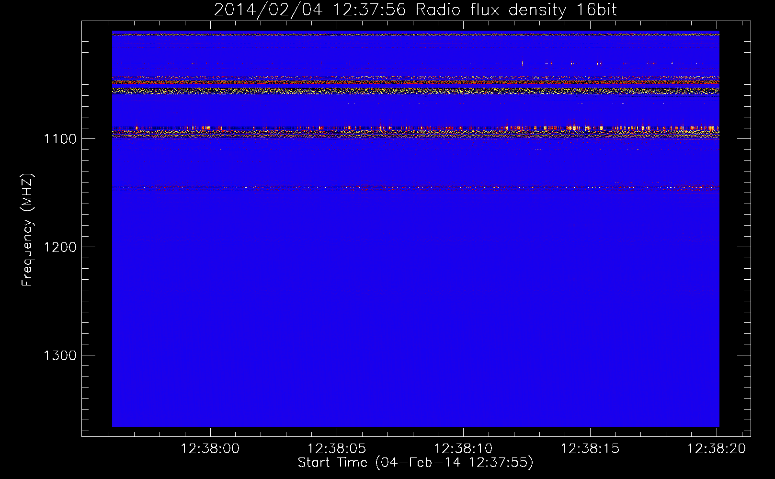775x479 pixels.
Task: Click the "Frequency (MHZ)" y-axis label
Action: (28, 230)
